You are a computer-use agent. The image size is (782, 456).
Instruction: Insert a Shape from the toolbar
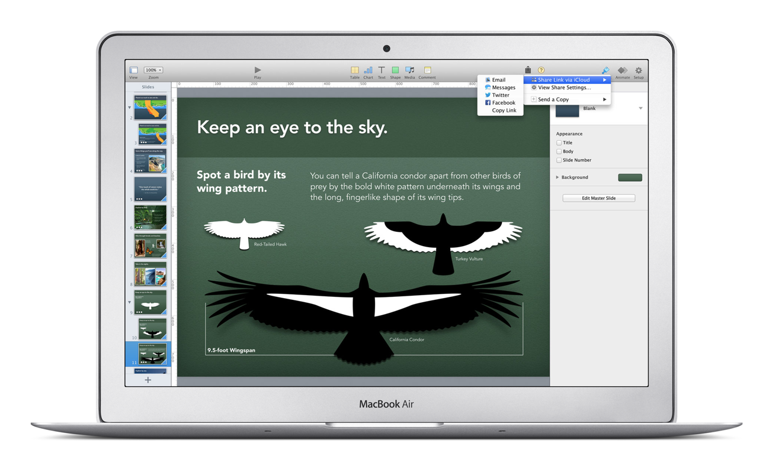(x=395, y=70)
